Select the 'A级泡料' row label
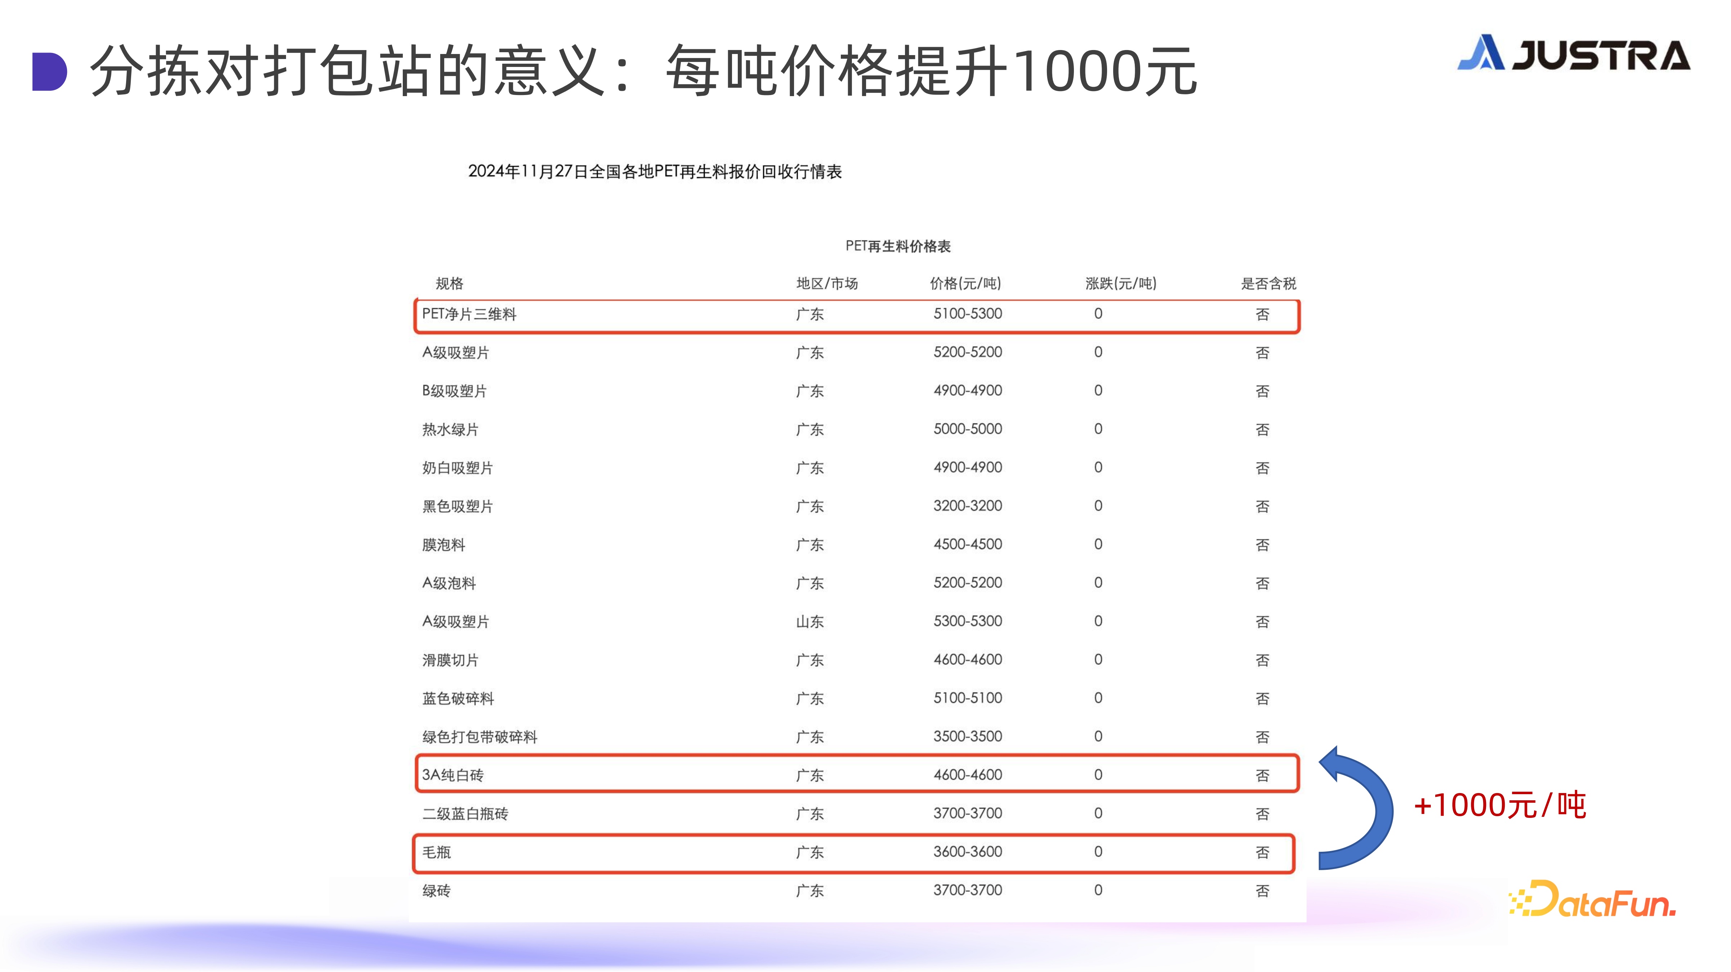Image resolution: width=1731 pixels, height=972 pixels. tap(449, 583)
